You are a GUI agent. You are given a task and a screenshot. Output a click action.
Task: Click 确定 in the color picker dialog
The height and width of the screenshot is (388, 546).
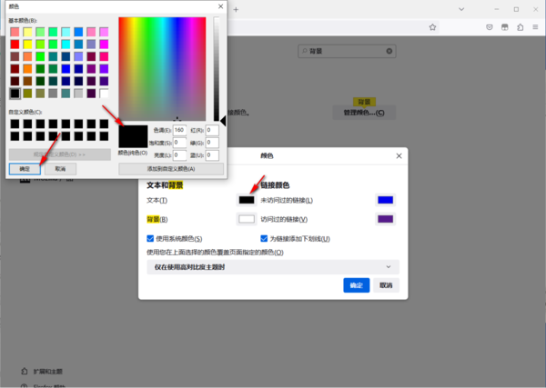click(x=25, y=169)
